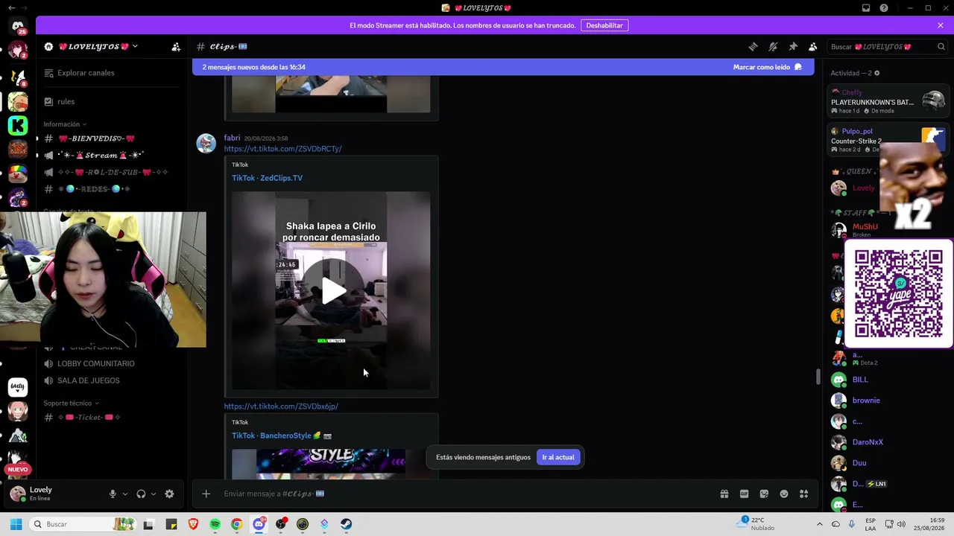Viewport: 954px width, 536px height.
Task: Show hidden system tray icons
Action: [819, 524]
